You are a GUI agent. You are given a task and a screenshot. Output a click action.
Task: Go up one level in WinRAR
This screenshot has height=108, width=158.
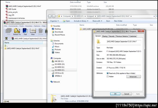pos(6,38)
